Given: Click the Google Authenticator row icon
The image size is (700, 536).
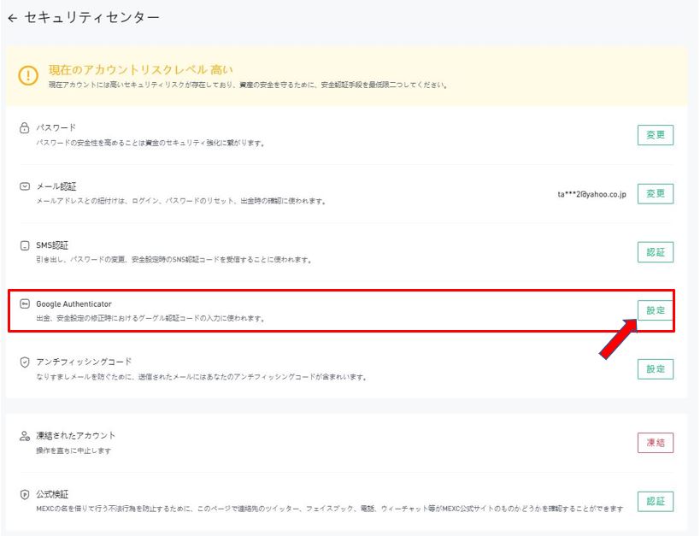Looking at the screenshot, I should (x=25, y=303).
